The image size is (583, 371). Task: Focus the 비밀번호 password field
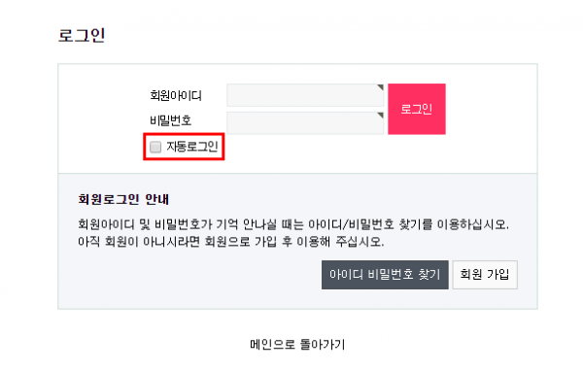[x=305, y=122]
